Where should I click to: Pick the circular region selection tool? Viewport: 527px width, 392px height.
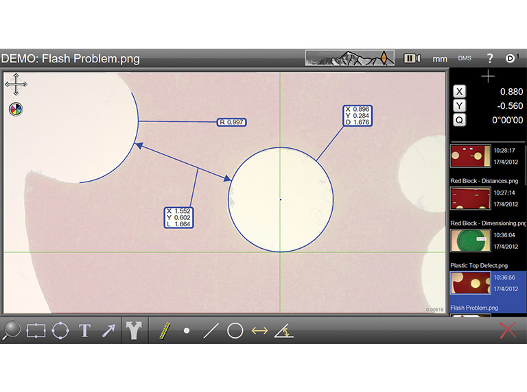tap(60, 331)
